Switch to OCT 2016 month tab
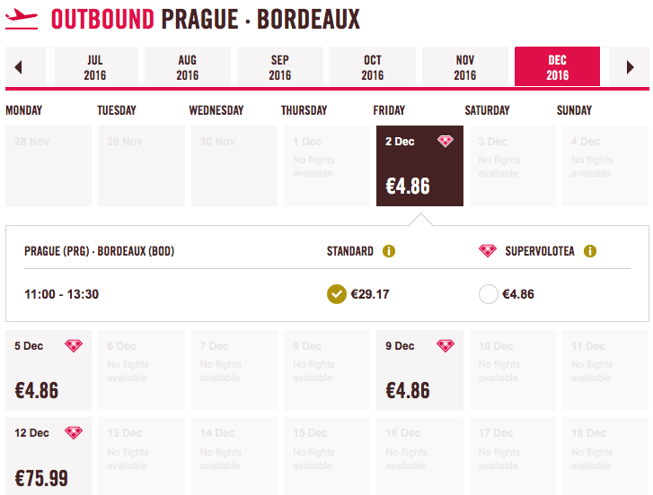 [x=373, y=67]
